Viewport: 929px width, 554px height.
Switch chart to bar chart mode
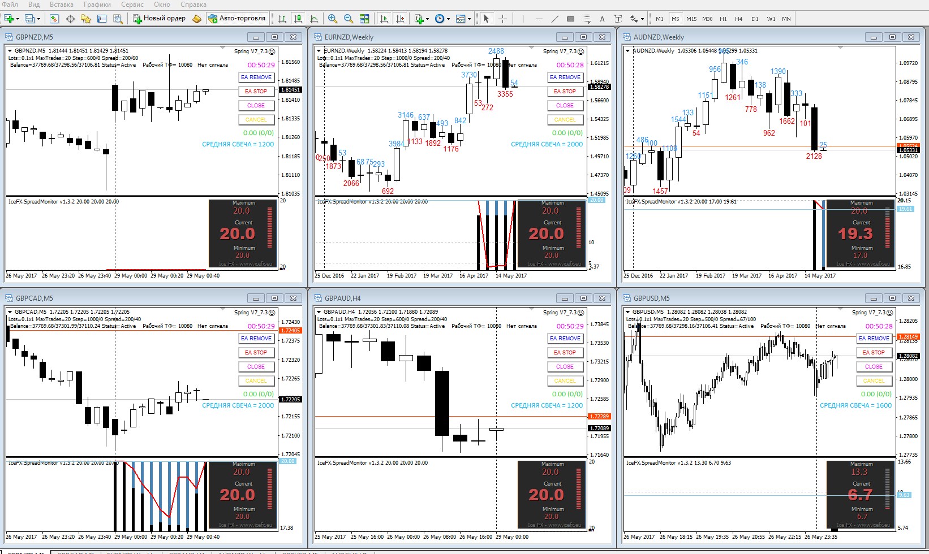click(282, 19)
